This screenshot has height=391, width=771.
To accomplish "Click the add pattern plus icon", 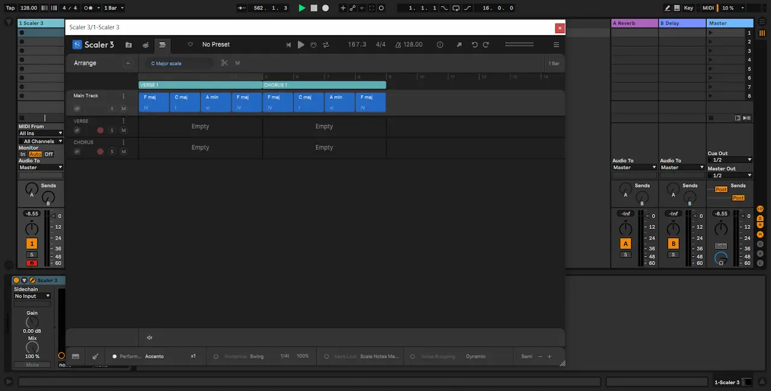I will (x=128, y=63).
